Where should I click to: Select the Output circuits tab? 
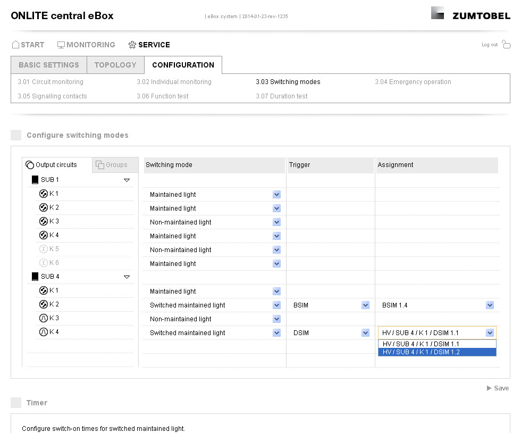tap(57, 164)
